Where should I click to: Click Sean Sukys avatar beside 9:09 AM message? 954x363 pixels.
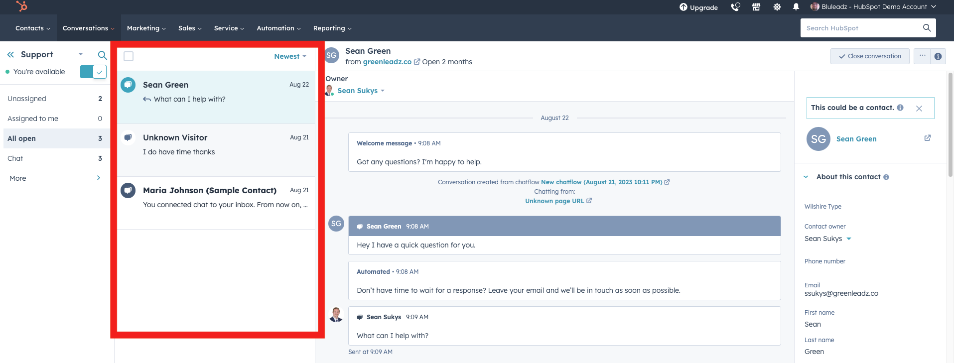click(336, 315)
